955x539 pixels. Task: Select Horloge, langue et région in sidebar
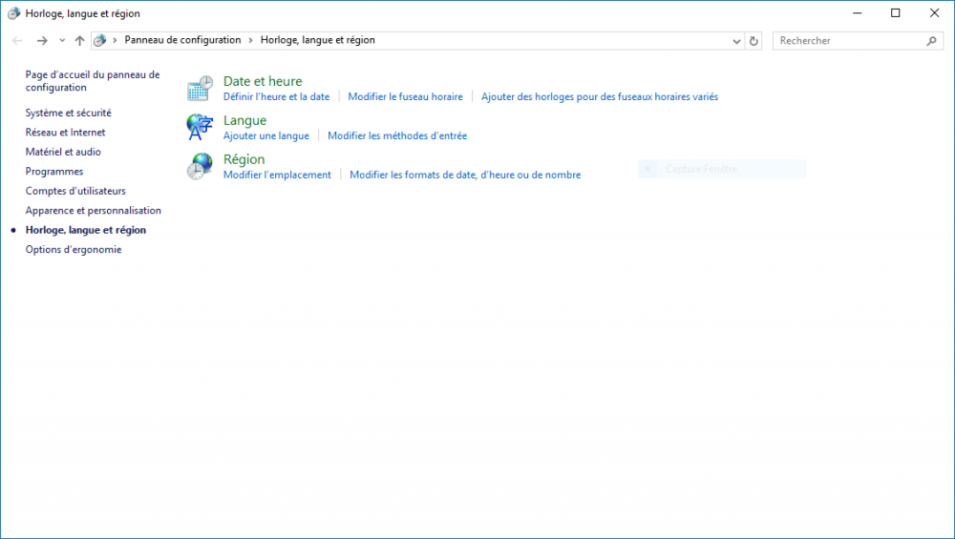[x=86, y=230]
